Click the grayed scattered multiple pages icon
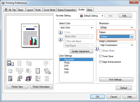 (x=19, y=71)
